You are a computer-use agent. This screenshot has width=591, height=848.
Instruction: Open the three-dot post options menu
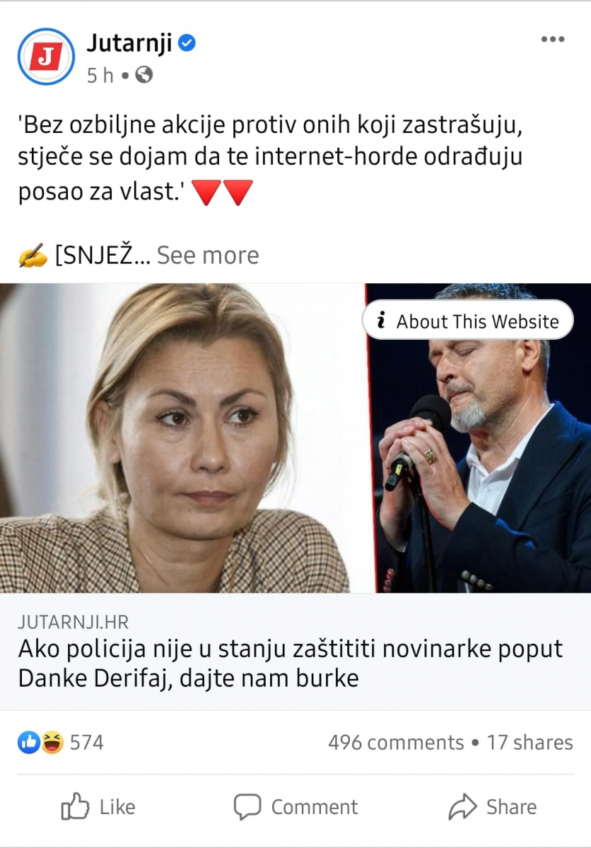(552, 40)
